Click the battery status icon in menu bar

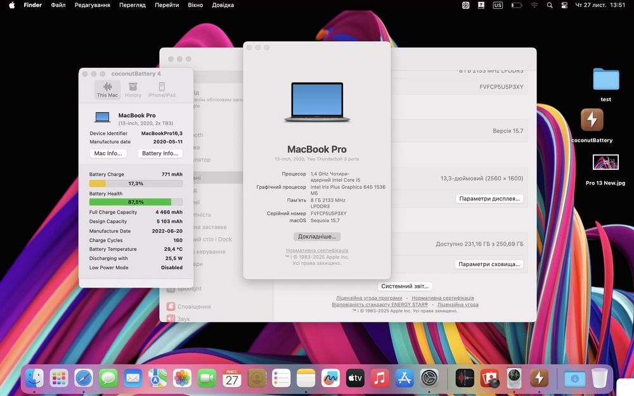click(516, 5)
